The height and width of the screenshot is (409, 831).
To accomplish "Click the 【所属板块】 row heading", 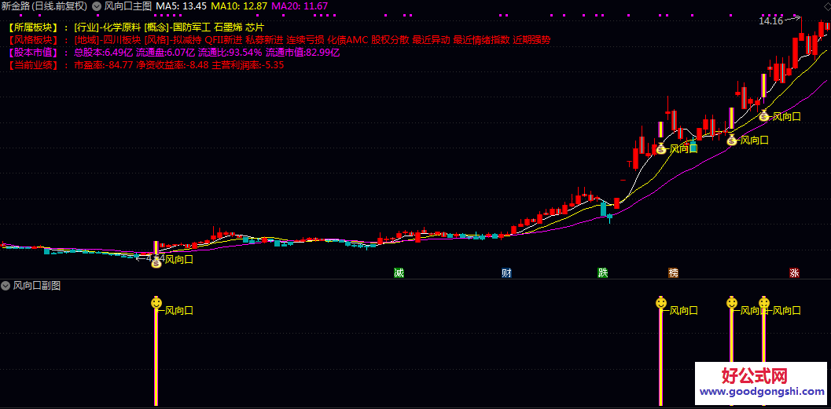I will (x=33, y=27).
